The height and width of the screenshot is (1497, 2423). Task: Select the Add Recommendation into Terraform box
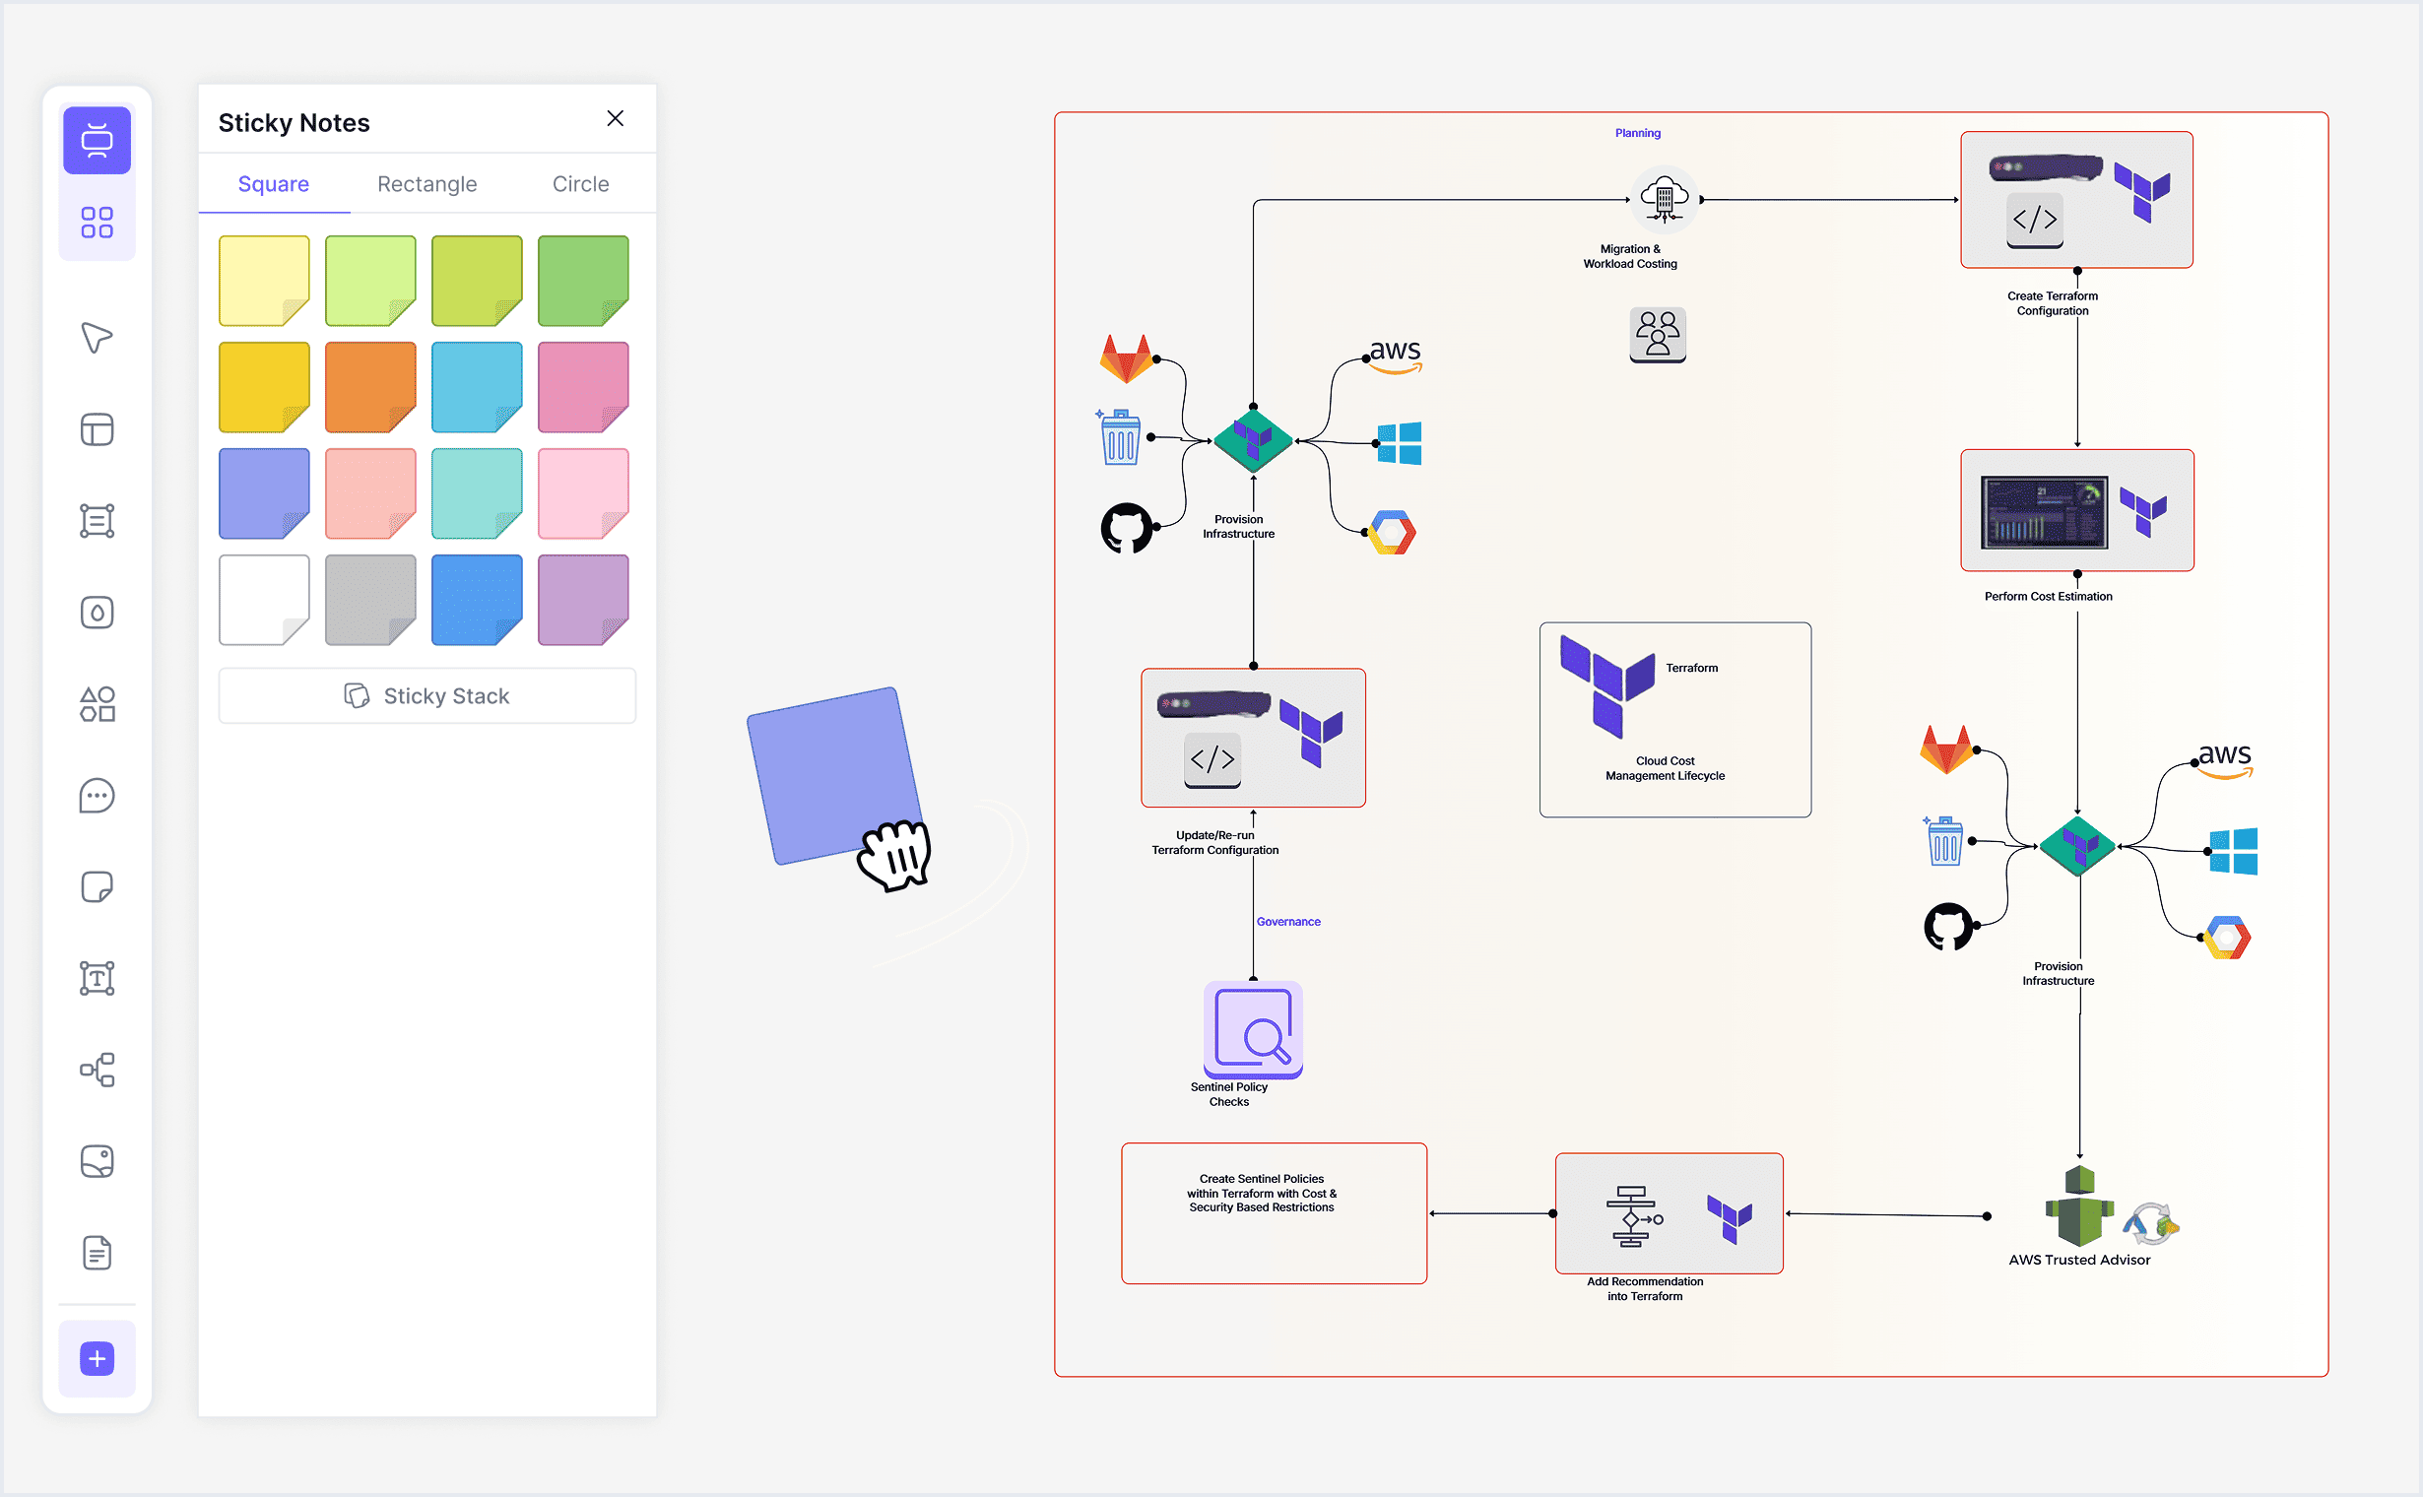1669,1213
